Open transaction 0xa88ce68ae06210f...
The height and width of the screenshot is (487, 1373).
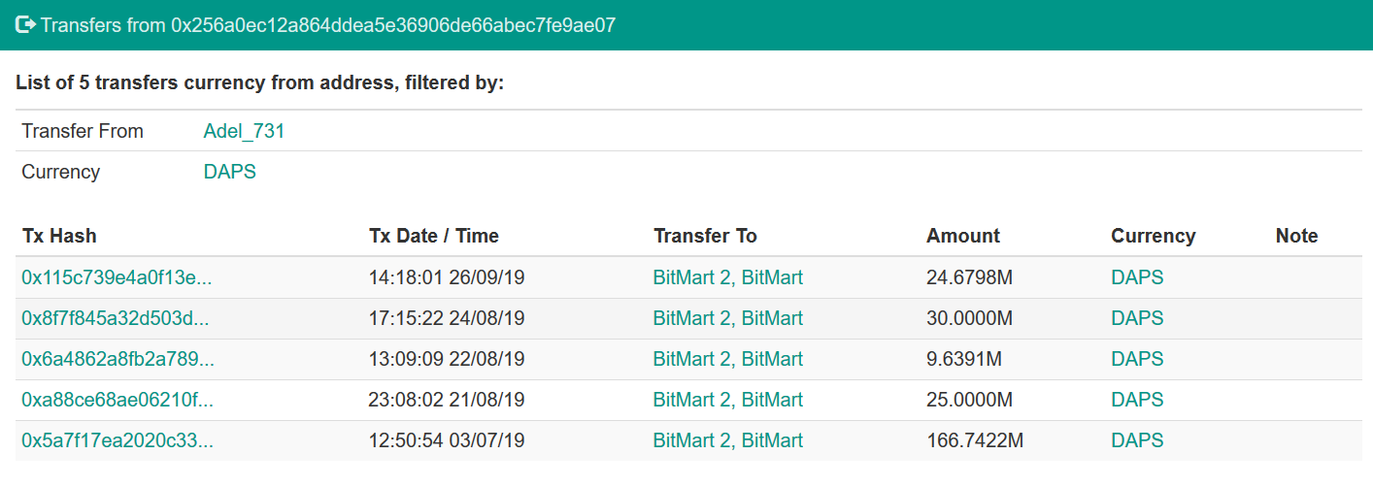pyautogui.click(x=117, y=400)
